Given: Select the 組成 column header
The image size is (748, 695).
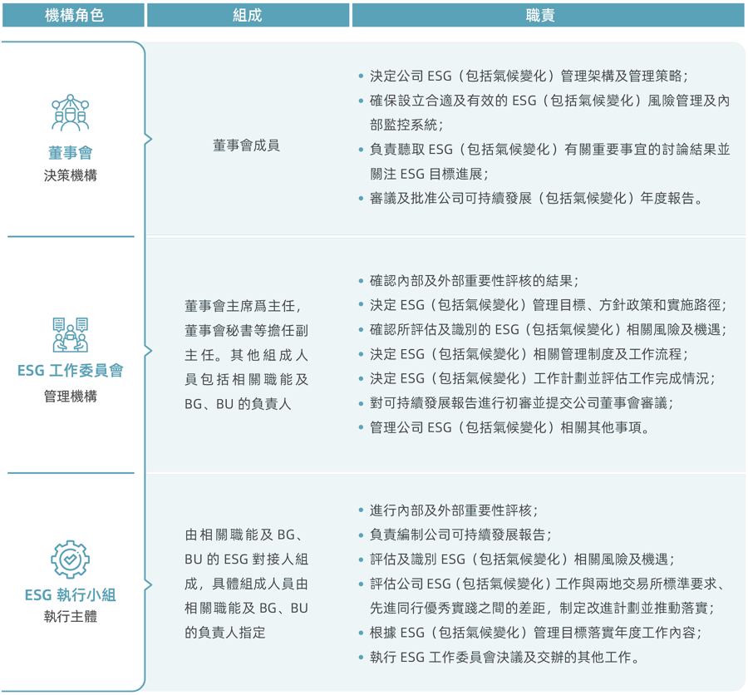Looking at the screenshot, I should [248, 15].
